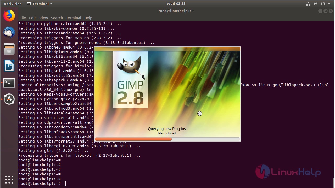Screen dimensions: 335x188
Task: Expand the Terminal app menu in top bar
Action: [40, 4]
